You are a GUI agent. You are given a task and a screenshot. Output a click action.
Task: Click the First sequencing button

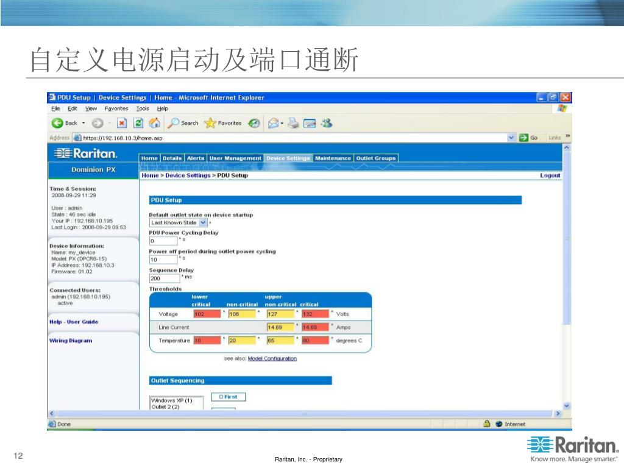click(229, 397)
